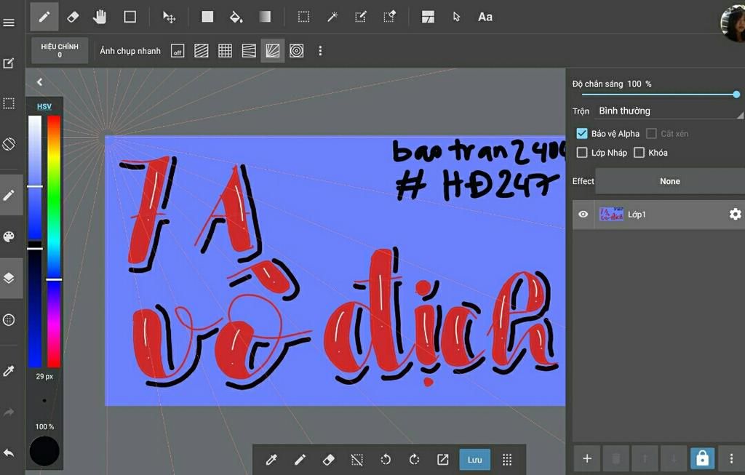Activate the Selection marquee tool
The height and width of the screenshot is (475, 745).
click(x=303, y=17)
